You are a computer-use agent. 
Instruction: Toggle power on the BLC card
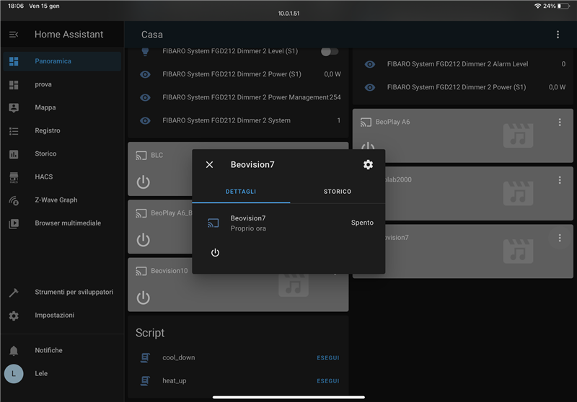pyautogui.click(x=144, y=182)
